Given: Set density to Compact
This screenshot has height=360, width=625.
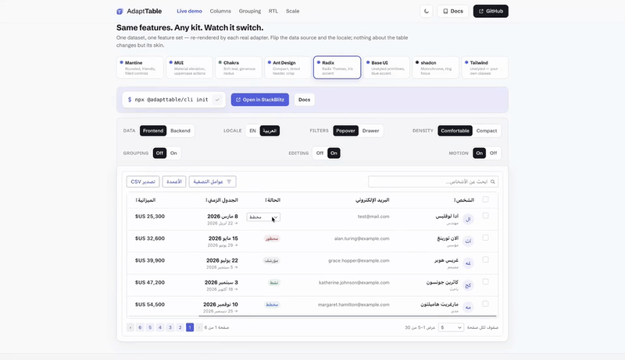Looking at the screenshot, I should point(487,131).
